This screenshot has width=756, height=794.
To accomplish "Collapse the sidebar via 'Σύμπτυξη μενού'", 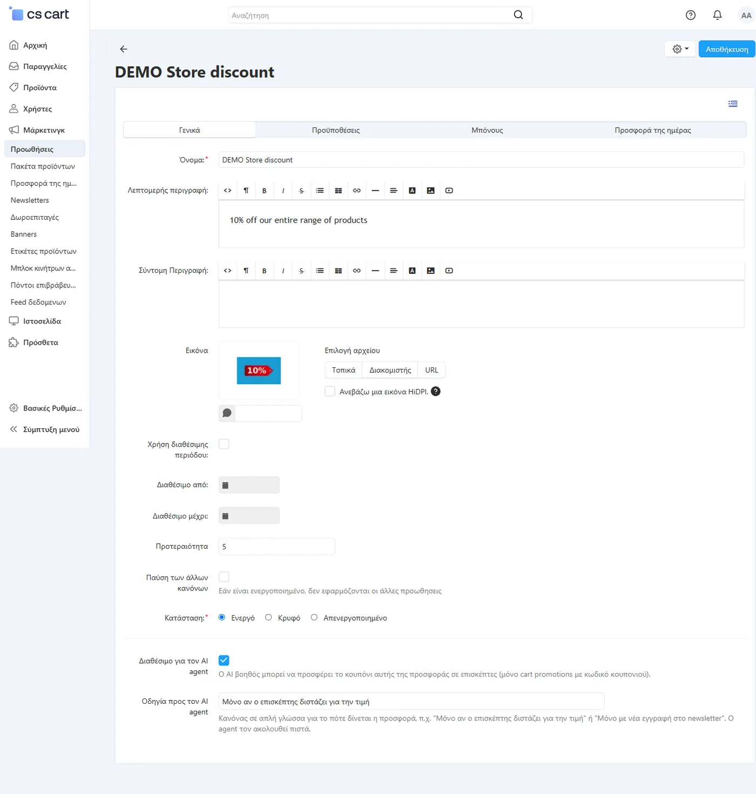I will pos(45,429).
